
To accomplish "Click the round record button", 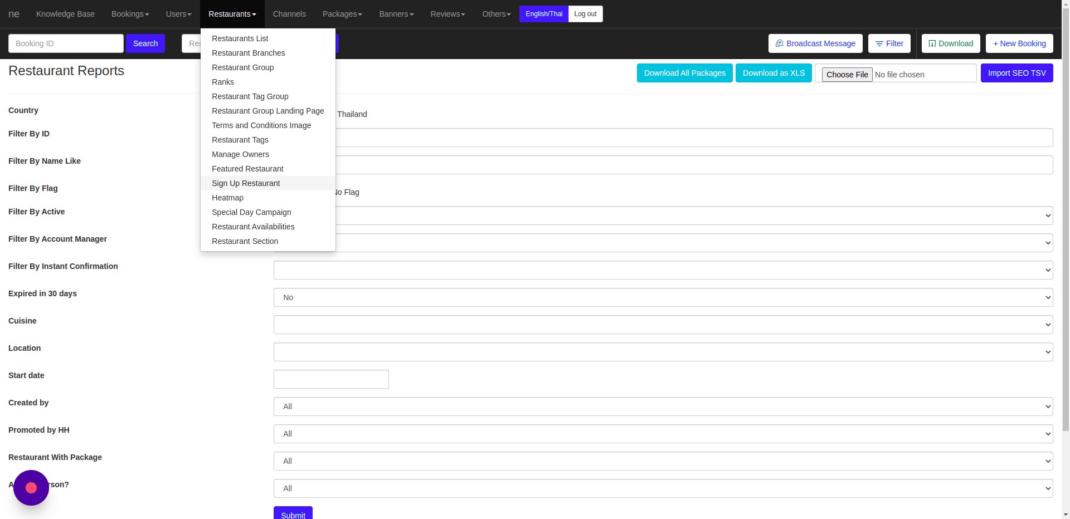I will pyautogui.click(x=31, y=488).
